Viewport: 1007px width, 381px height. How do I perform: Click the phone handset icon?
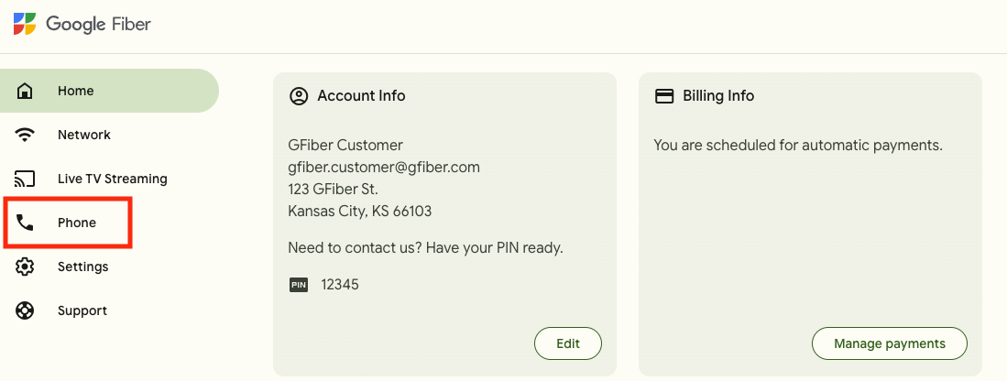[x=26, y=223]
